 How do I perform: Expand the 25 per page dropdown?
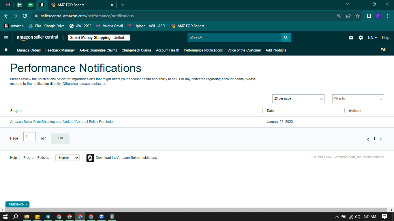298,99
